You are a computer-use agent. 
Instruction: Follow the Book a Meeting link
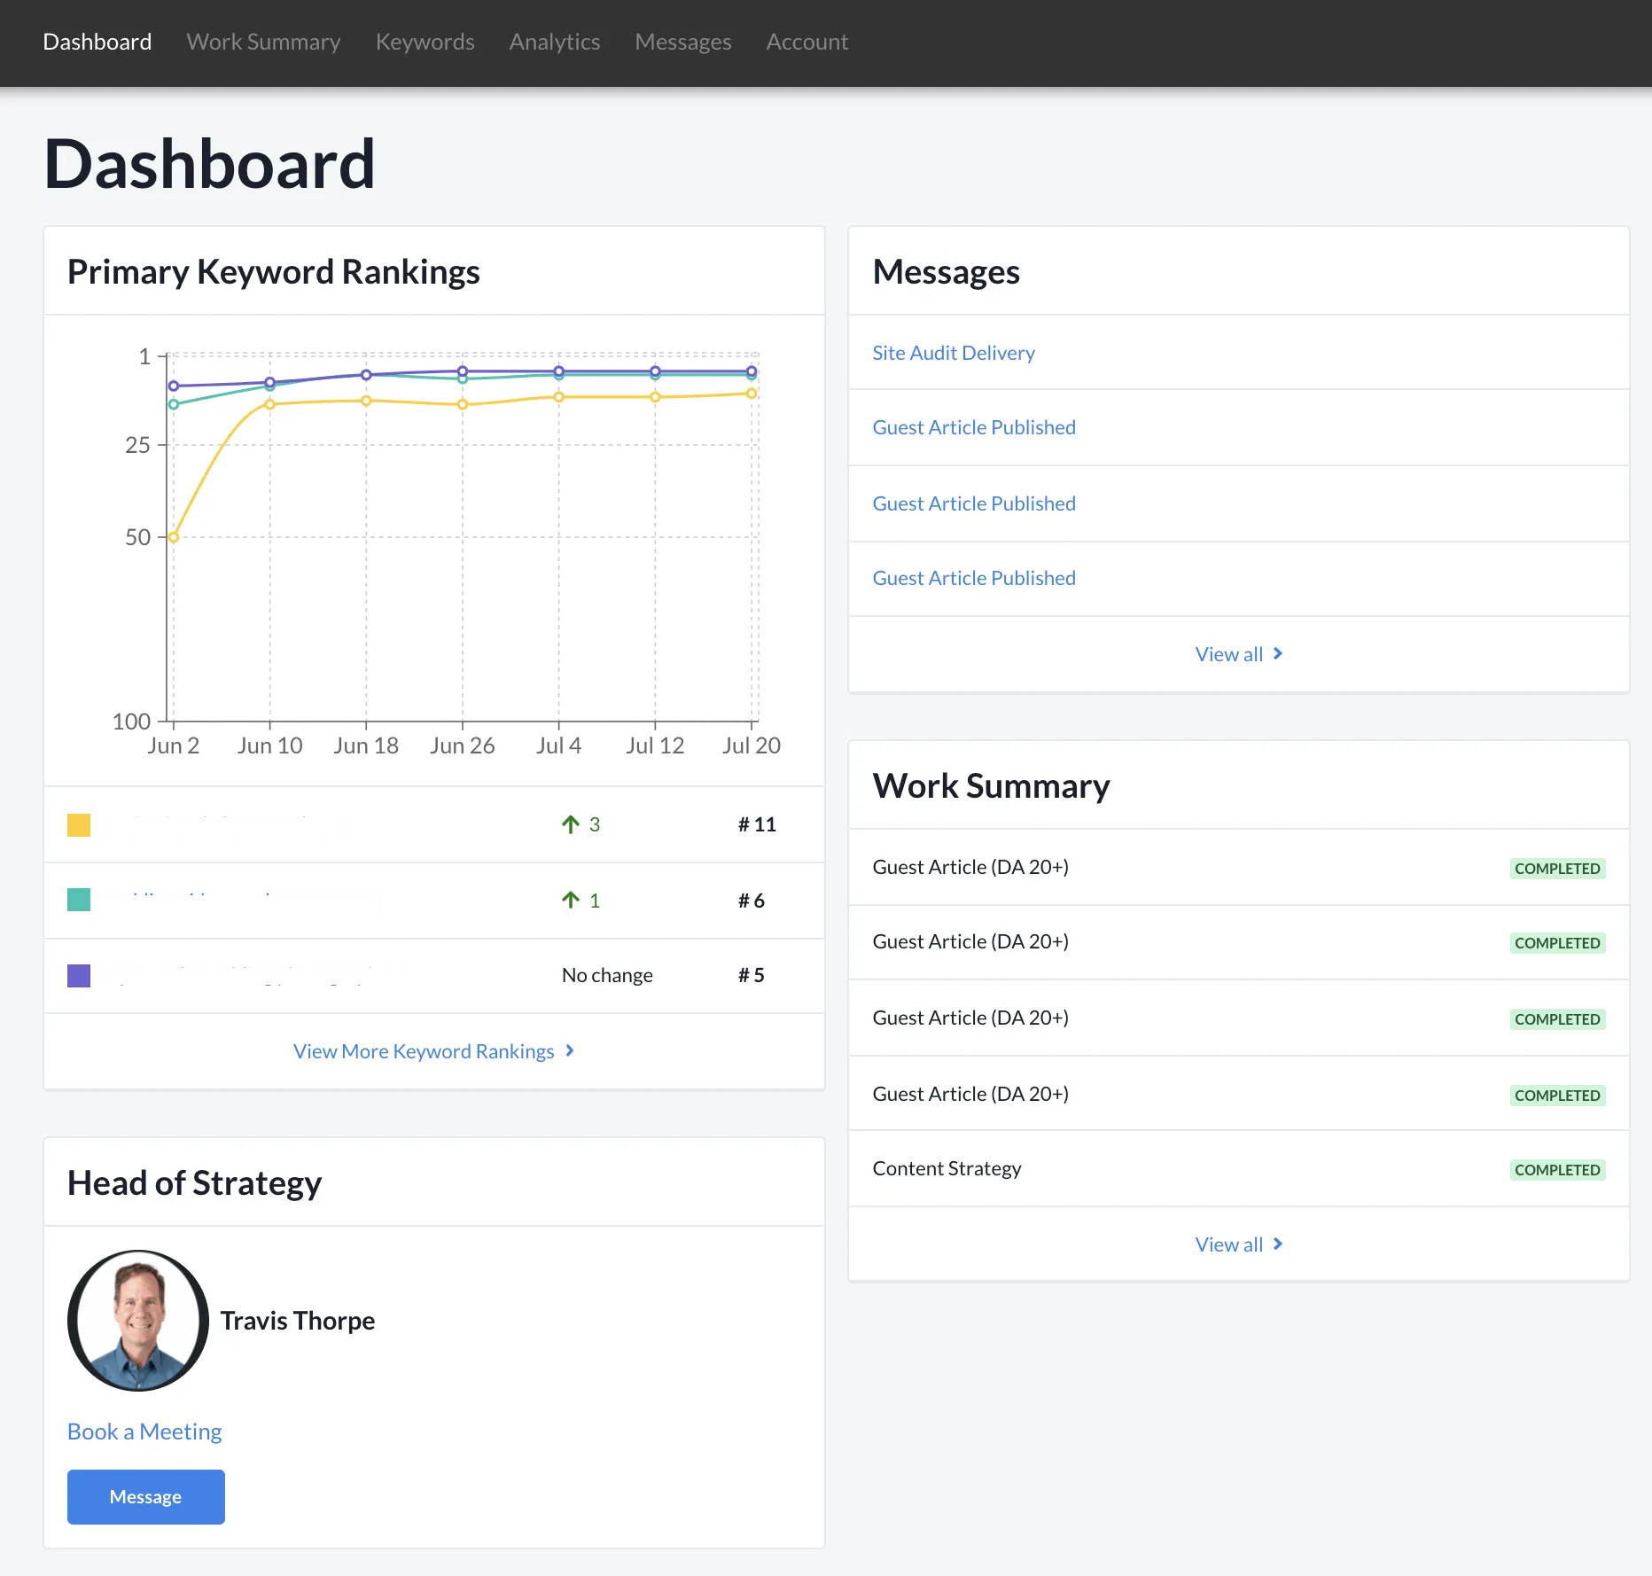144,1432
